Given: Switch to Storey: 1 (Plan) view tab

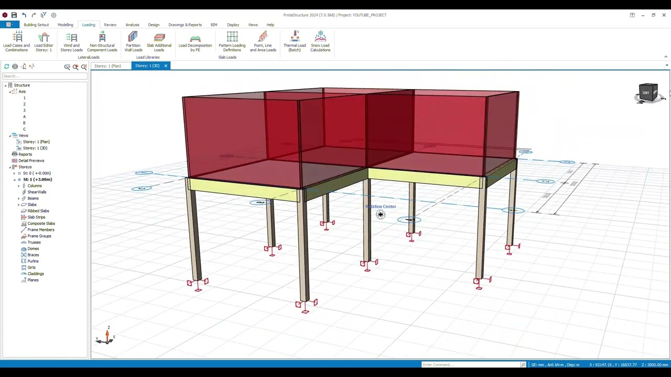Looking at the screenshot, I should tap(107, 66).
